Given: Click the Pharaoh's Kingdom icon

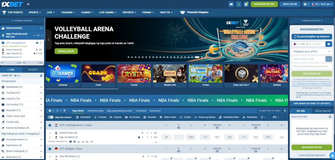Looking at the screenshot, I should pos(182,12).
